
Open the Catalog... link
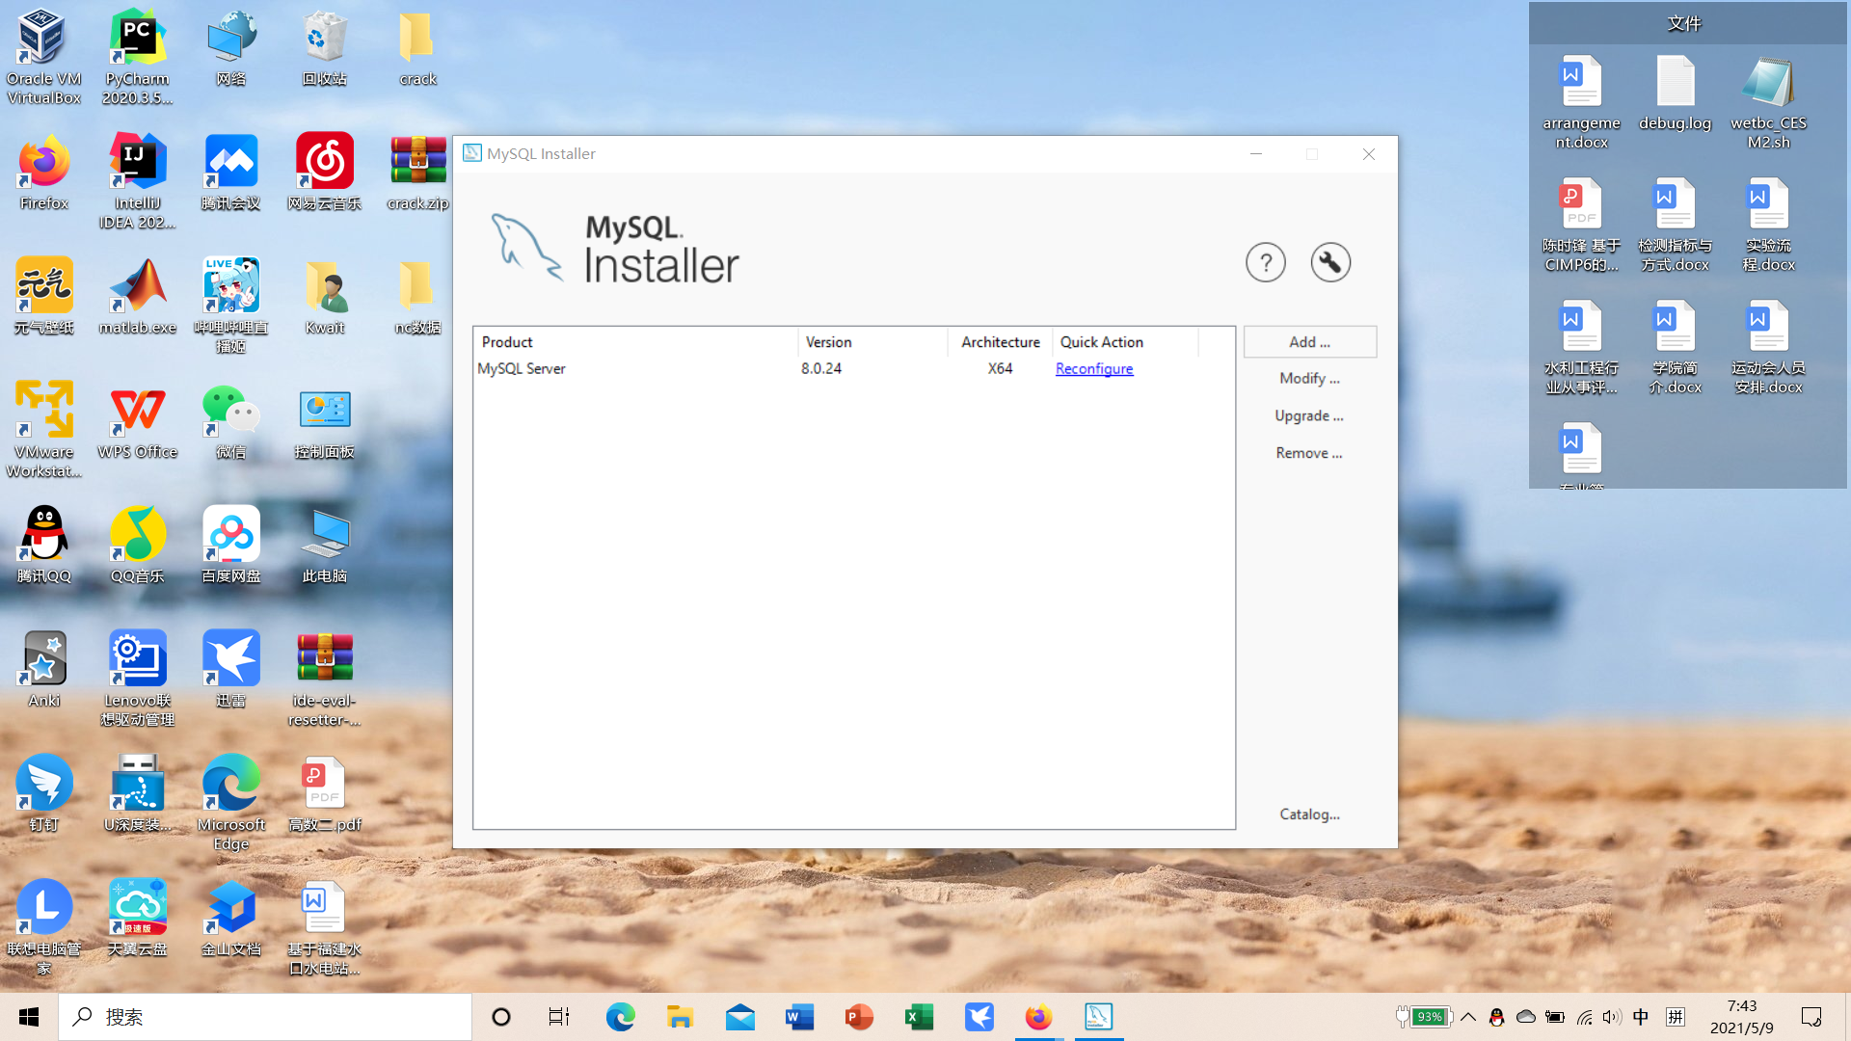pyautogui.click(x=1309, y=814)
